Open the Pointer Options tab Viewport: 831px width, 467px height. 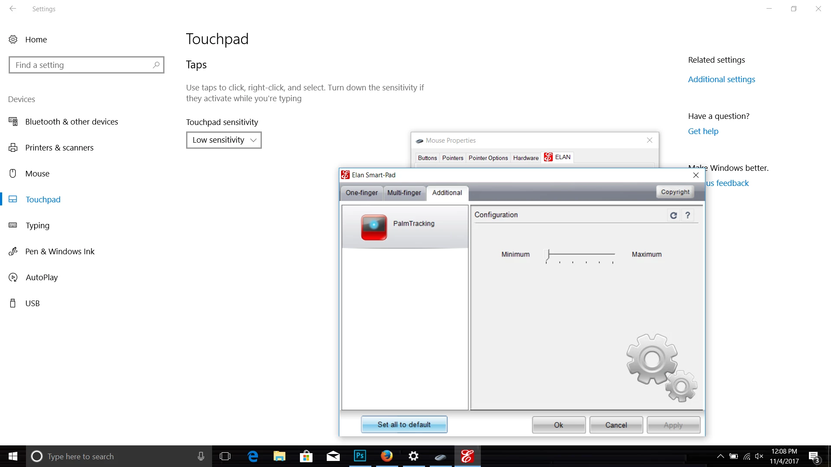(488, 158)
